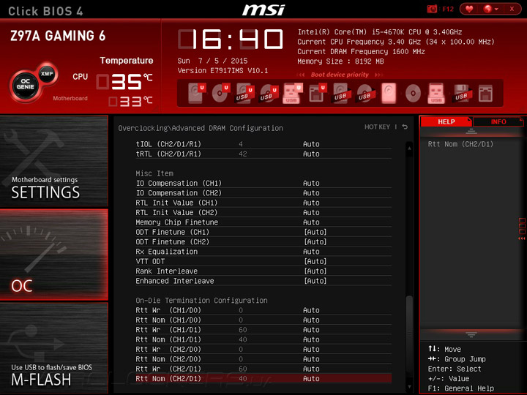The height and width of the screenshot is (395, 527).
Task: Select Rtt Wr (CH2/D1) row
Action: (263, 369)
